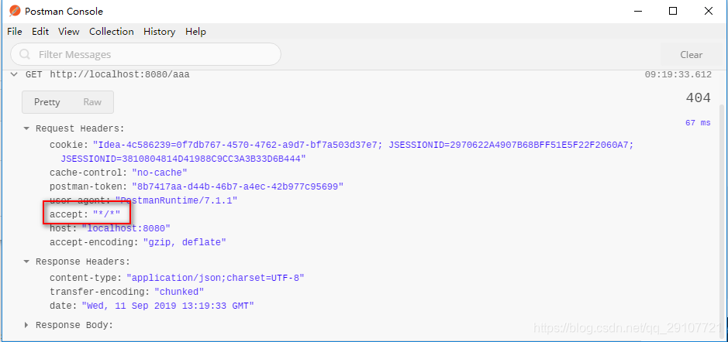Select the accept-encoding value "gzip, deflate"
Image resolution: width=728 pixels, height=342 pixels.
(185, 242)
